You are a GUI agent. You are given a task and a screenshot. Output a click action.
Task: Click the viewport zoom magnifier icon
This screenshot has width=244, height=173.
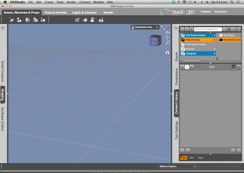168,43
